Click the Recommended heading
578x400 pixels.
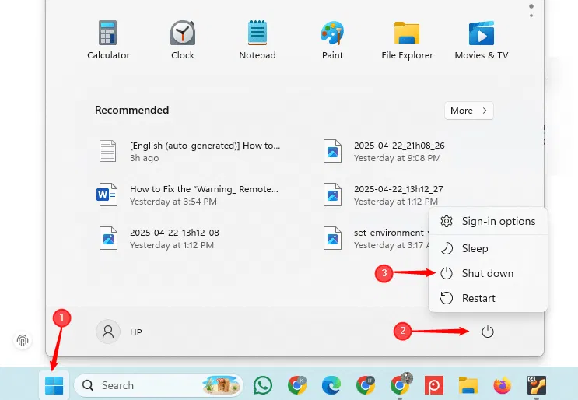tap(132, 110)
